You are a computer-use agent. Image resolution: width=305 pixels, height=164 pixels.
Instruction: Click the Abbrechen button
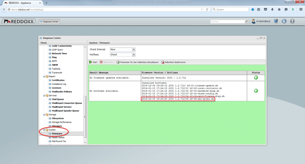pyautogui.click(x=107, y=62)
